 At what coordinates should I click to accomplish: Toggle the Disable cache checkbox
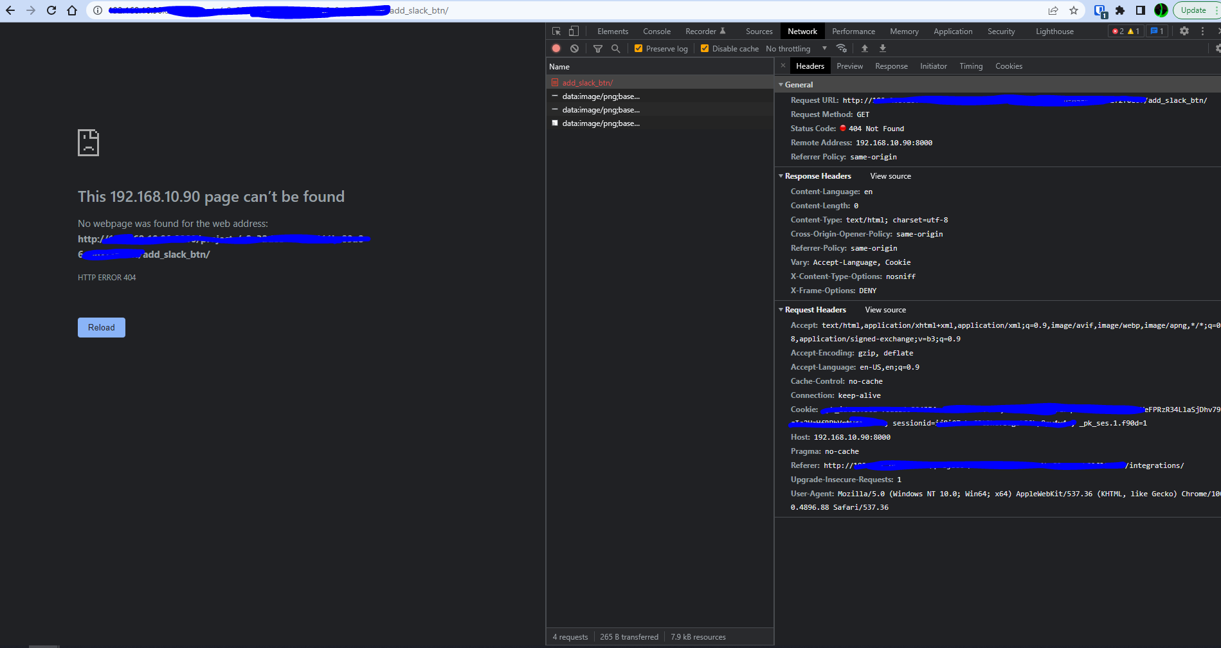[705, 48]
